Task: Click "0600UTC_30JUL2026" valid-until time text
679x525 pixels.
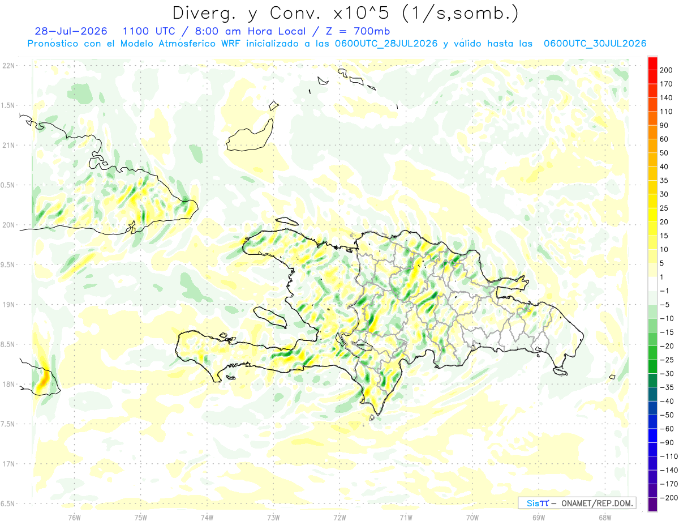Action: (x=595, y=44)
